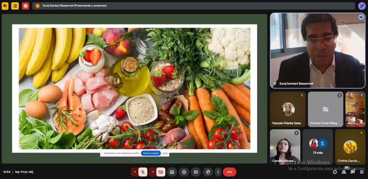Click the red recording indicator icon
The image size is (368, 179).
(x=26, y=6)
